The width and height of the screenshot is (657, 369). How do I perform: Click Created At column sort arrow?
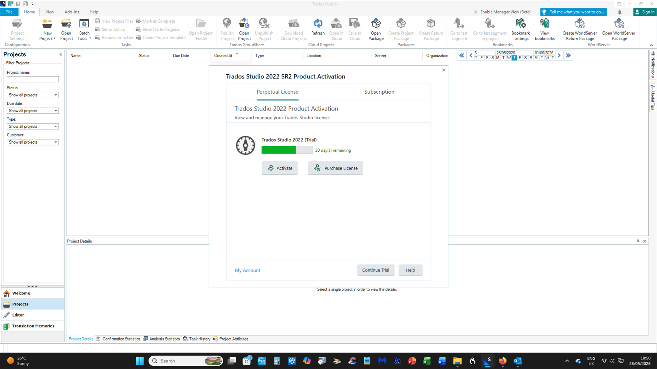pos(237,54)
